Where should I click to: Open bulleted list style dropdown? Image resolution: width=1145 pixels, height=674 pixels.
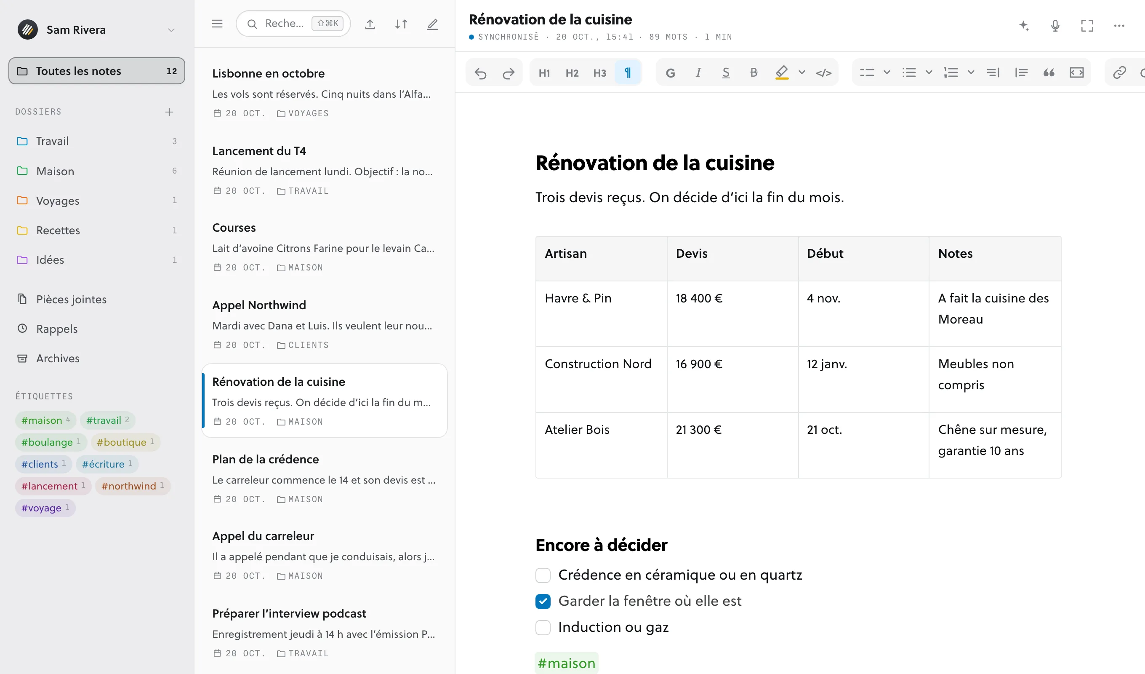(929, 72)
